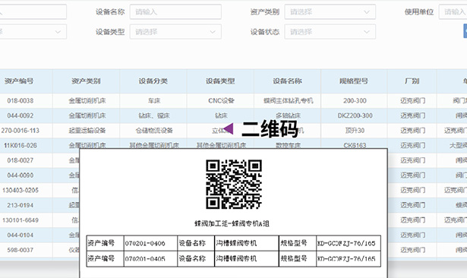Select asset number 018-0027
The height and width of the screenshot is (278, 467).
21,160
